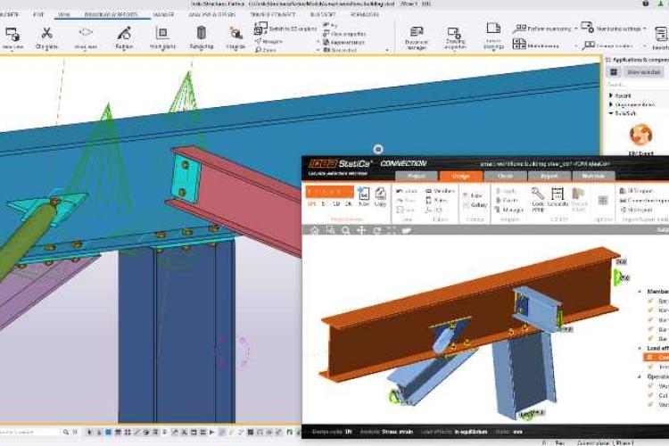The height and width of the screenshot is (446, 669).
Task: Open Numbering settings
Action: [588, 28]
